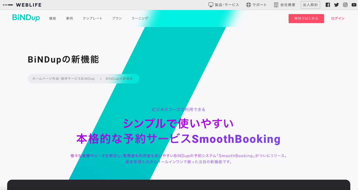Open the プラン navigation item
The width and height of the screenshot is (358, 190).
(x=117, y=18)
